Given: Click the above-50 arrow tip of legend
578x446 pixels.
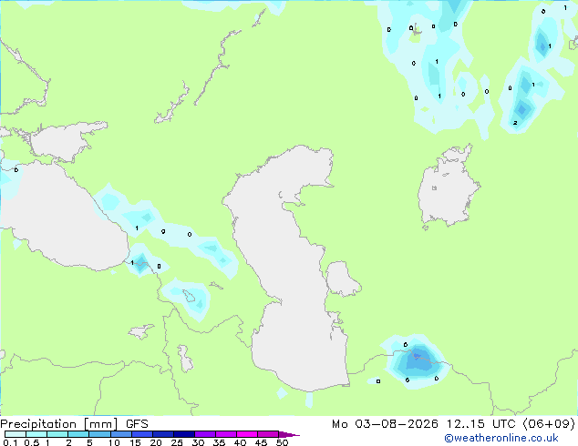Looking at the screenshot, I should point(289,434).
